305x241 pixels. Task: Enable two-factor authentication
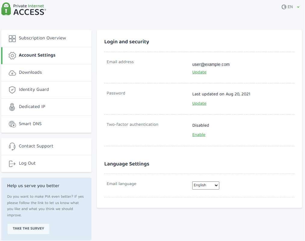(x=199, y=135)
